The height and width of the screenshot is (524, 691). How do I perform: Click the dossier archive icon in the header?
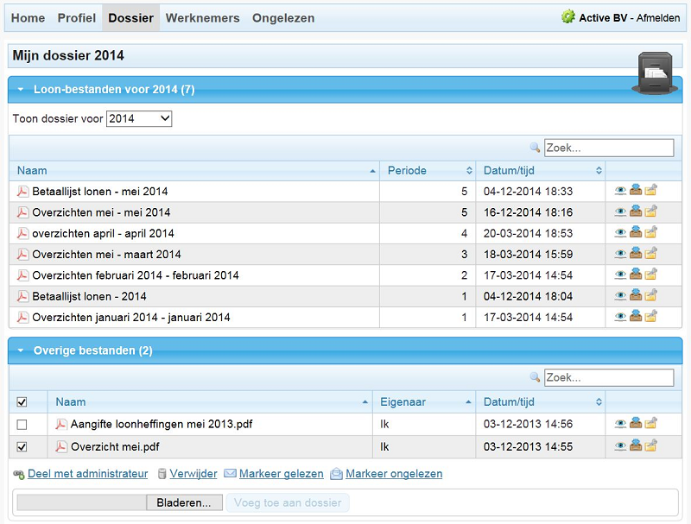[654, 67]
